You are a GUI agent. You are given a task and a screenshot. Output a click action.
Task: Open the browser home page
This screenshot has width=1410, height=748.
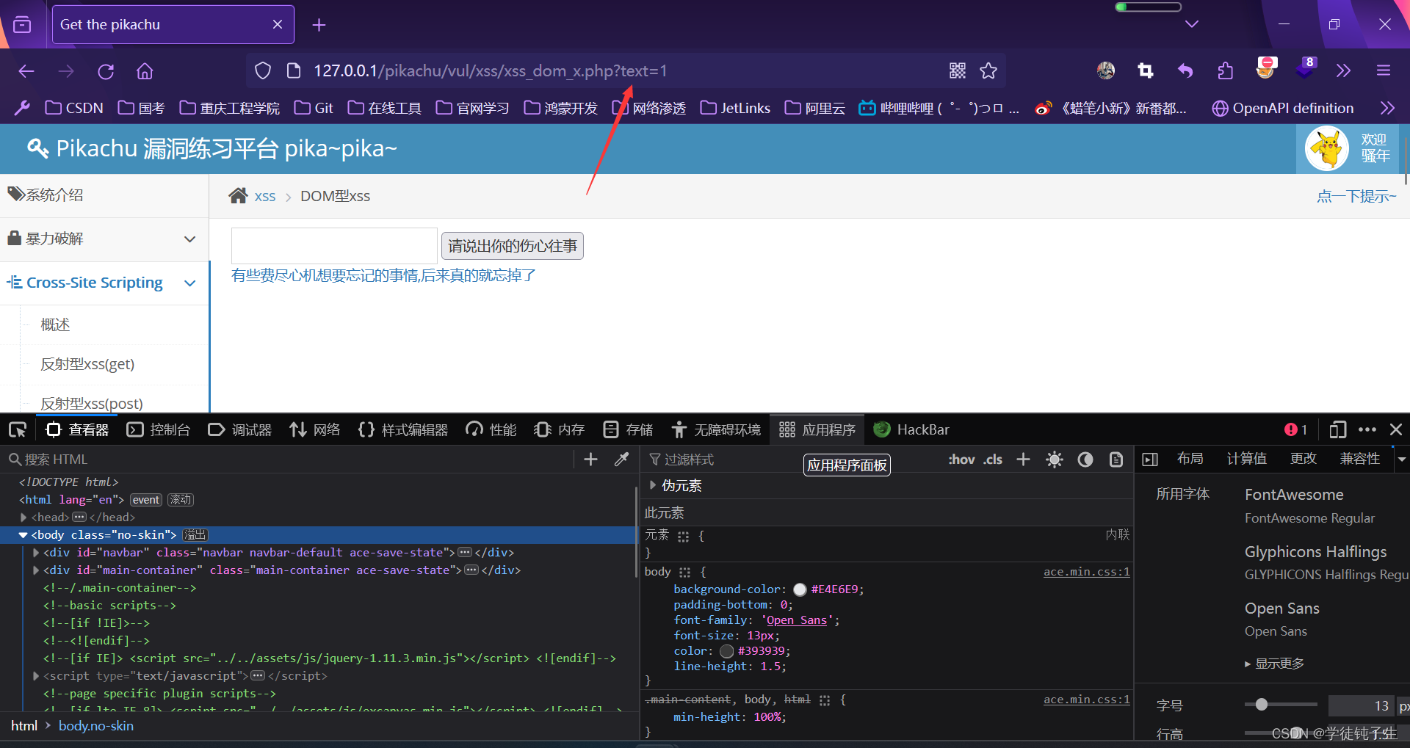pos(145,71)
